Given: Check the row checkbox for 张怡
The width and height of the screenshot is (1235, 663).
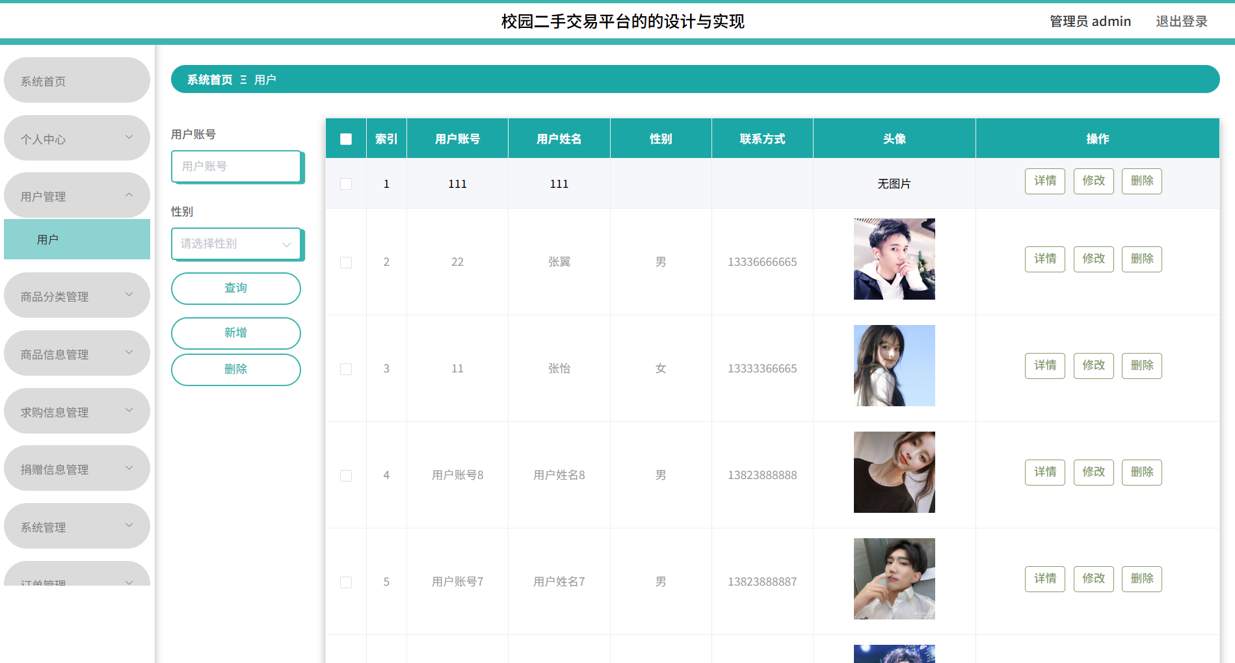Looking at the screenshot, I should click(346, 369).
